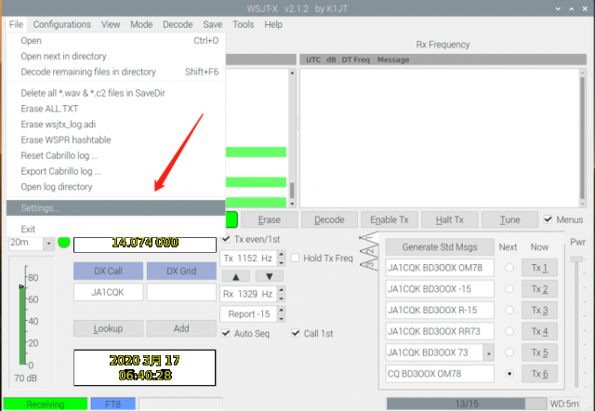Select Next radio for Tx 6 message

click(509, 374)
